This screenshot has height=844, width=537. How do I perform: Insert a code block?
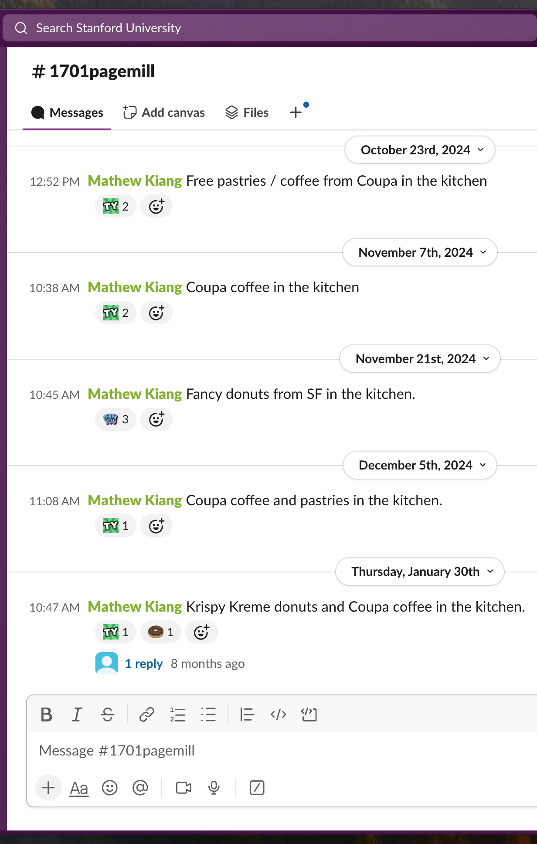click(309, 715)
